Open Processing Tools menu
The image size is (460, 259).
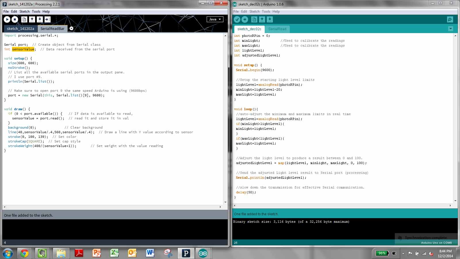pyautogui.click(x=36, y=12)
